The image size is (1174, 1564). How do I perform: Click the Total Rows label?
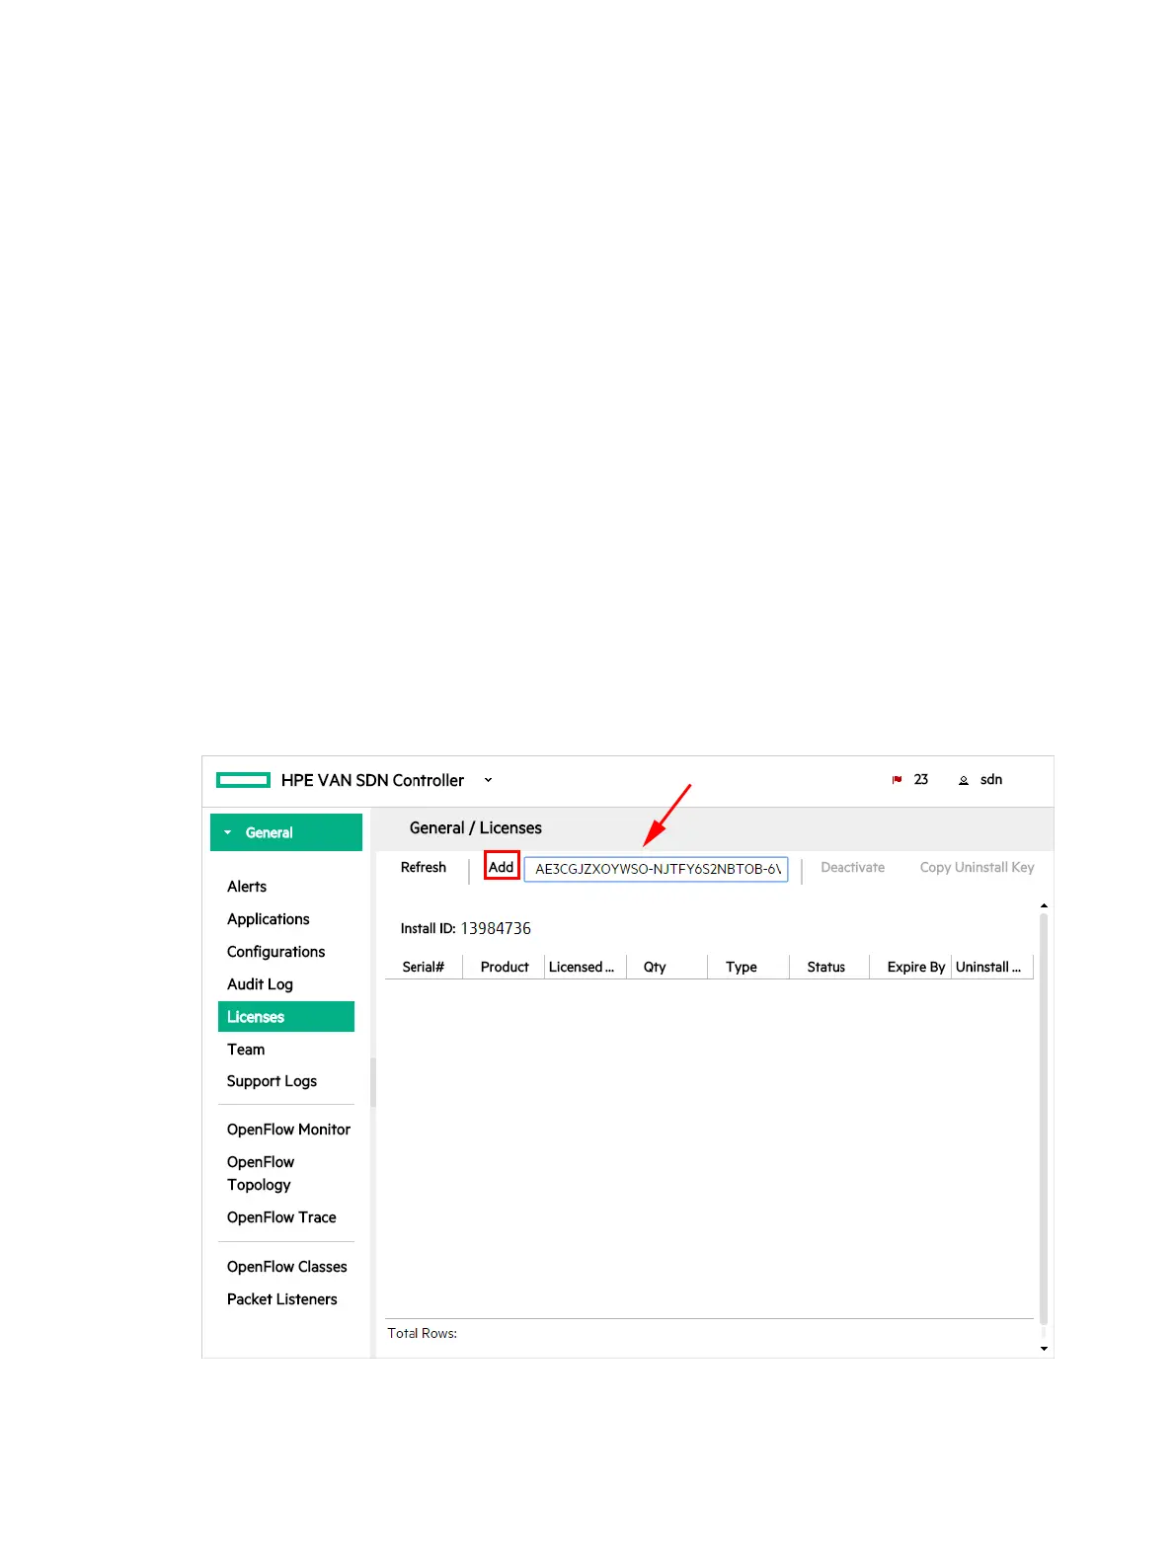point(422,1333)
